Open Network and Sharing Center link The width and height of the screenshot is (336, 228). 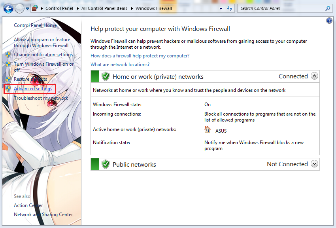pos(43,215)
